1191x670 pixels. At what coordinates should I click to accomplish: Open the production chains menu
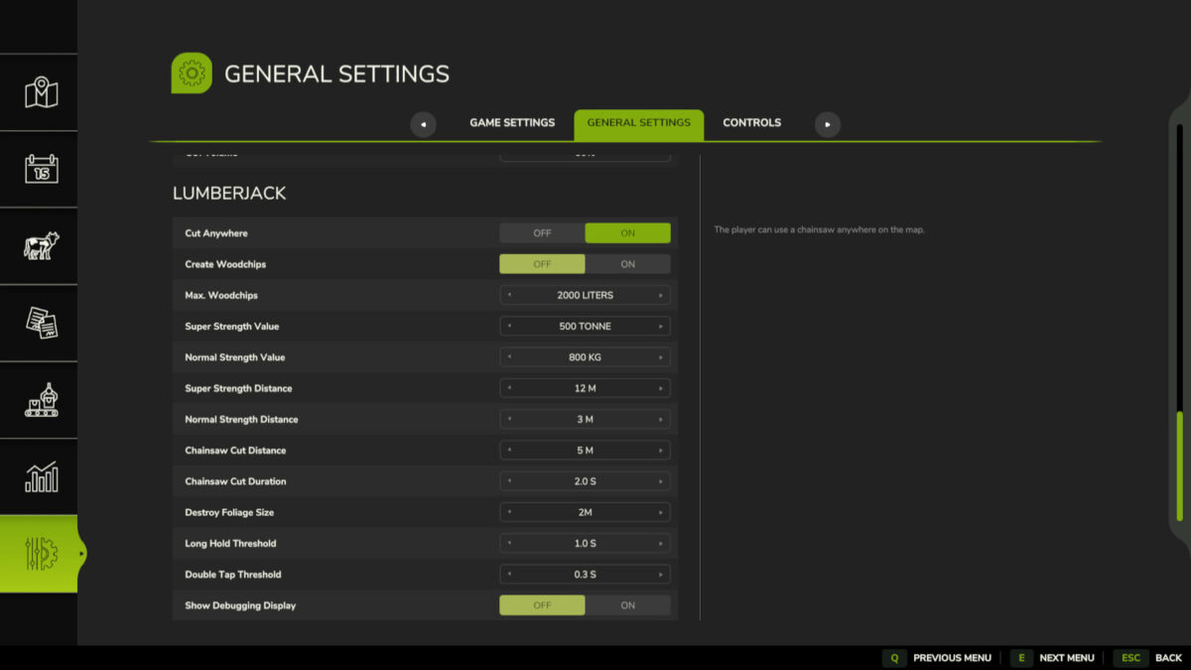(x=39, y=400)
